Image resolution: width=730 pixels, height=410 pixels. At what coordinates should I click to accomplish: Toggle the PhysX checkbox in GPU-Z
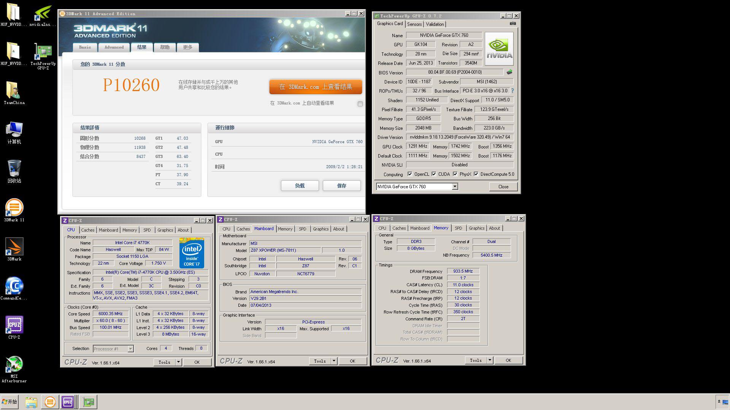click(x=455, y=174)
